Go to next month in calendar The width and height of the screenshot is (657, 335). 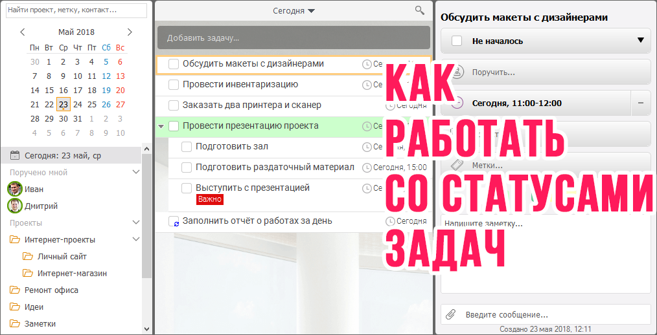coord(130,32)
